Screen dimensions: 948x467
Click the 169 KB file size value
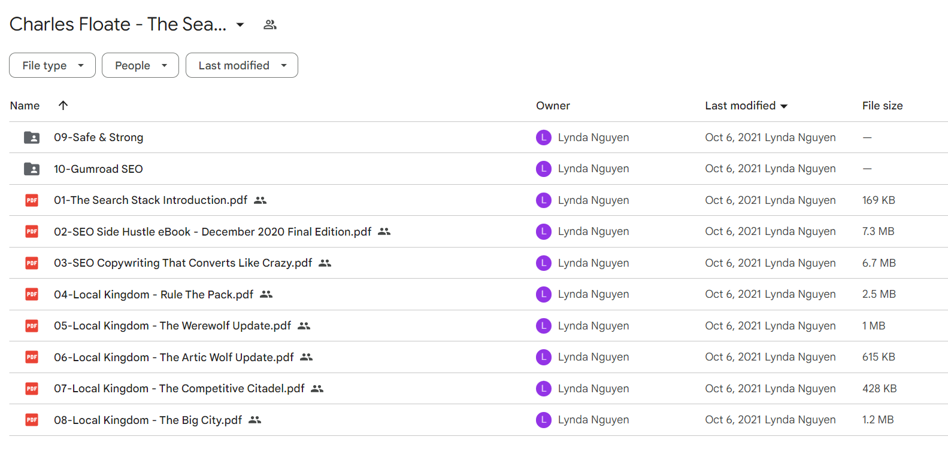(x=879, y=200)
